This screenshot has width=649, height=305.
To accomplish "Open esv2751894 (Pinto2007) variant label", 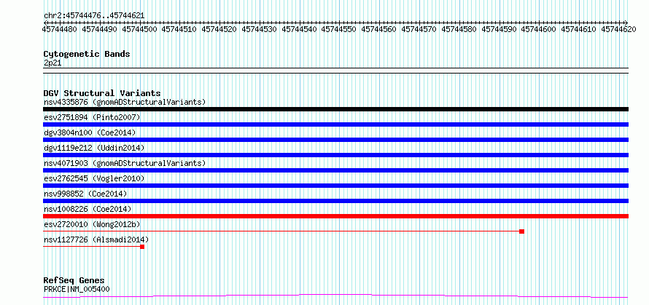I will pos(92,117).
